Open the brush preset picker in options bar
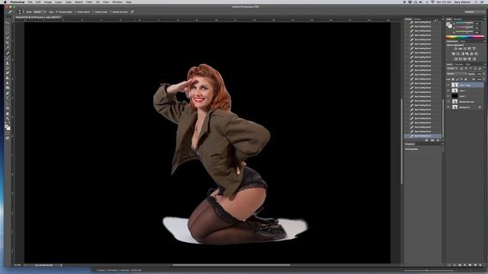Viewport: 488px width, 274px height. click(x=21, y=12)
